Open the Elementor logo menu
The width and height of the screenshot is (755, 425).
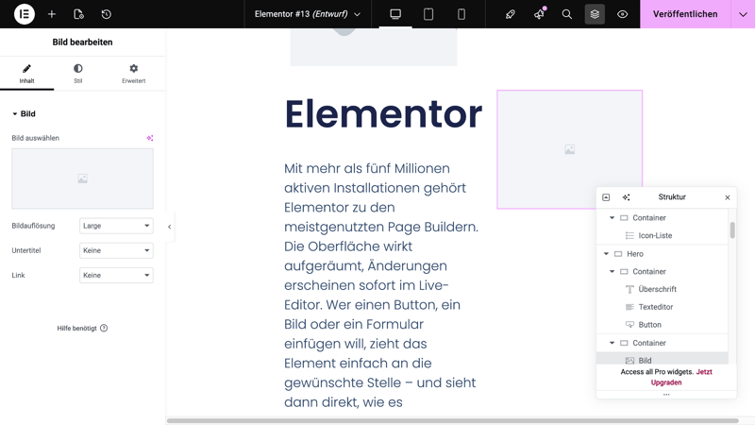click(x=25, y=14)
